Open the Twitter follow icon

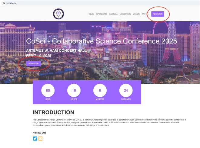click(35, 139)
